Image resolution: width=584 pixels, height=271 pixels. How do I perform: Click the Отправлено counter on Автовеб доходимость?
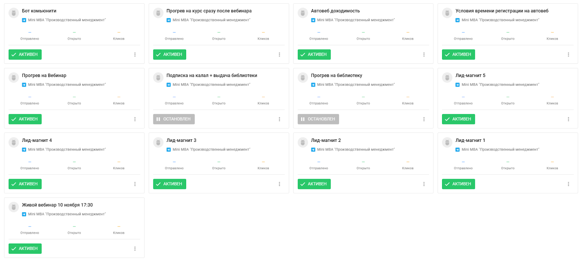pyautogui.click(x=319, y=36)
